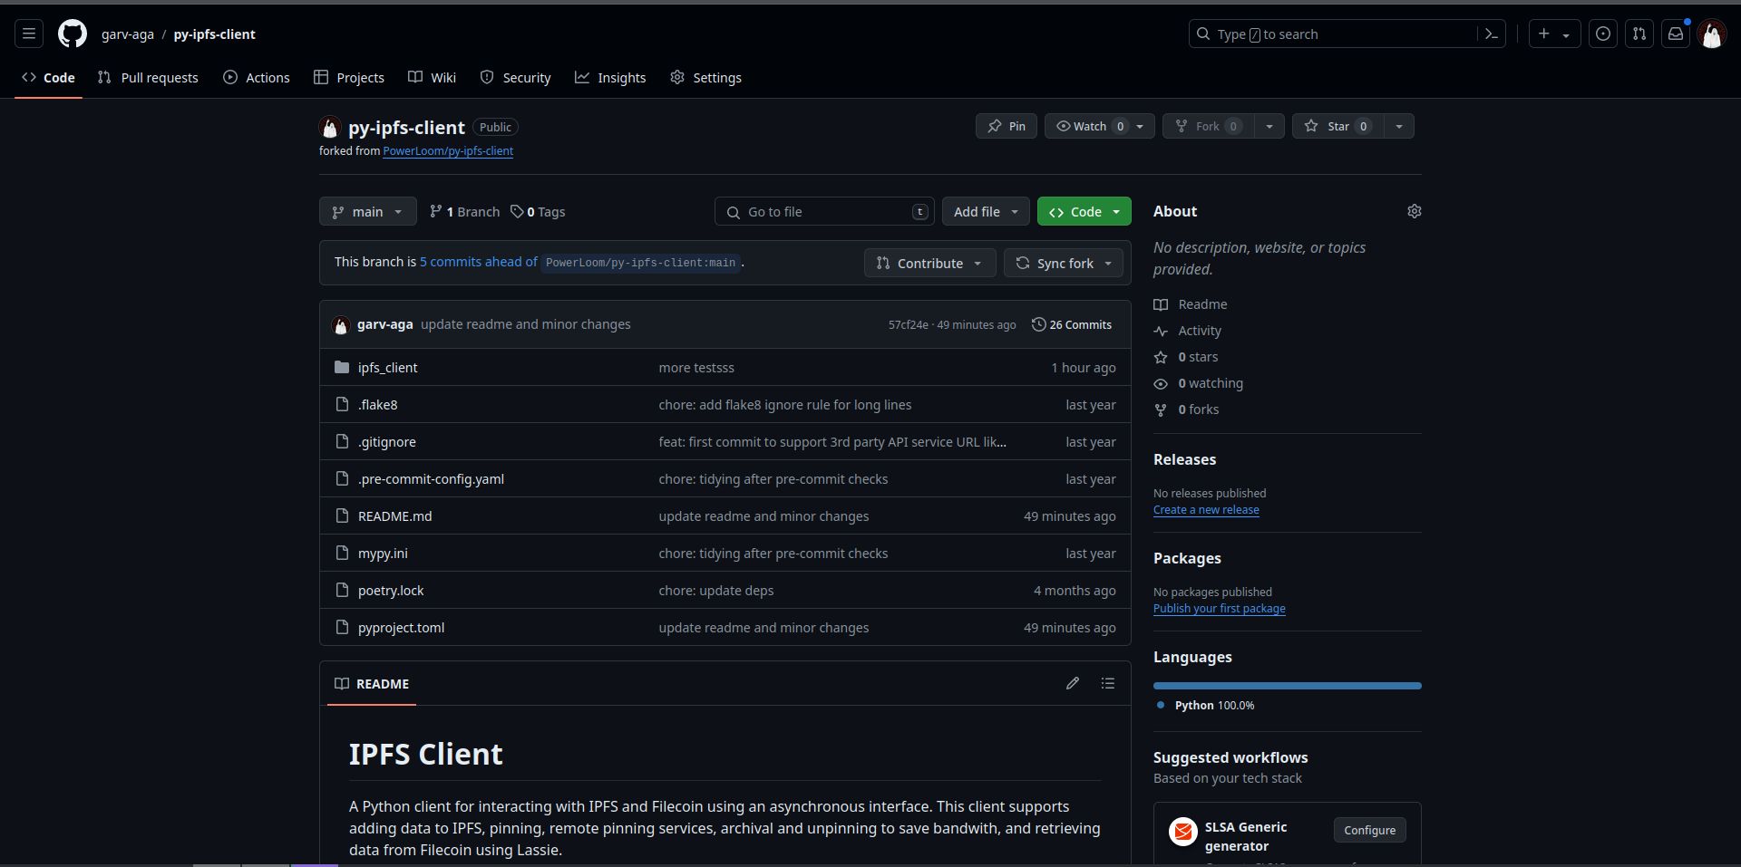Click the About settings gear icon
Image resolution: width=1741 pixels, height=867 pixels.
pyautogui.click(x=1415, y=211)
